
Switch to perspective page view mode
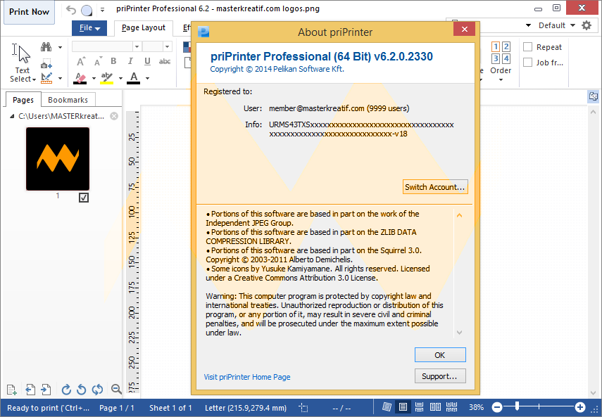click(x=387, y=407)
